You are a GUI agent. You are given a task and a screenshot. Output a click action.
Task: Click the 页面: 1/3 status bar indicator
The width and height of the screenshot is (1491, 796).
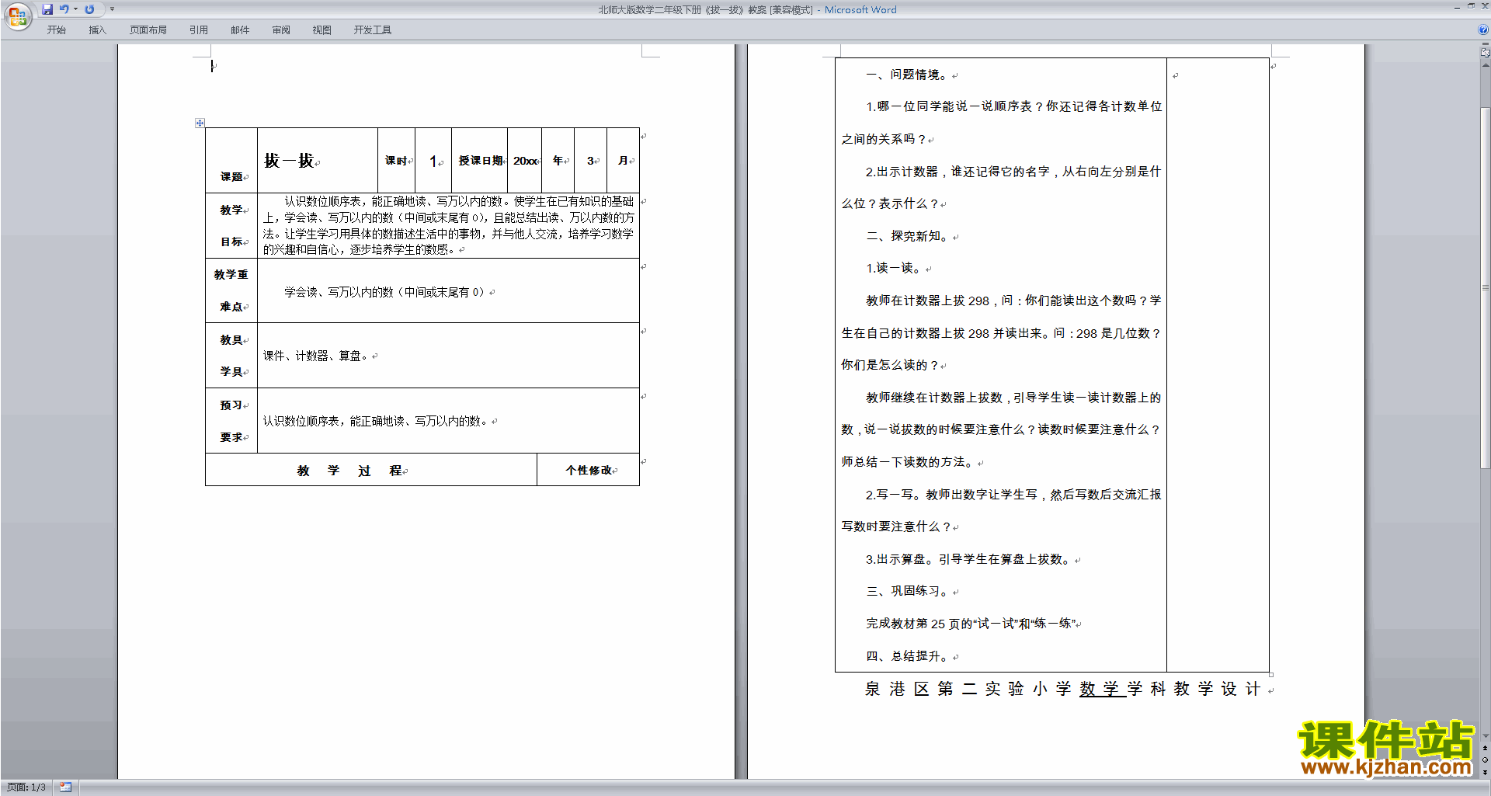point(26,787)
